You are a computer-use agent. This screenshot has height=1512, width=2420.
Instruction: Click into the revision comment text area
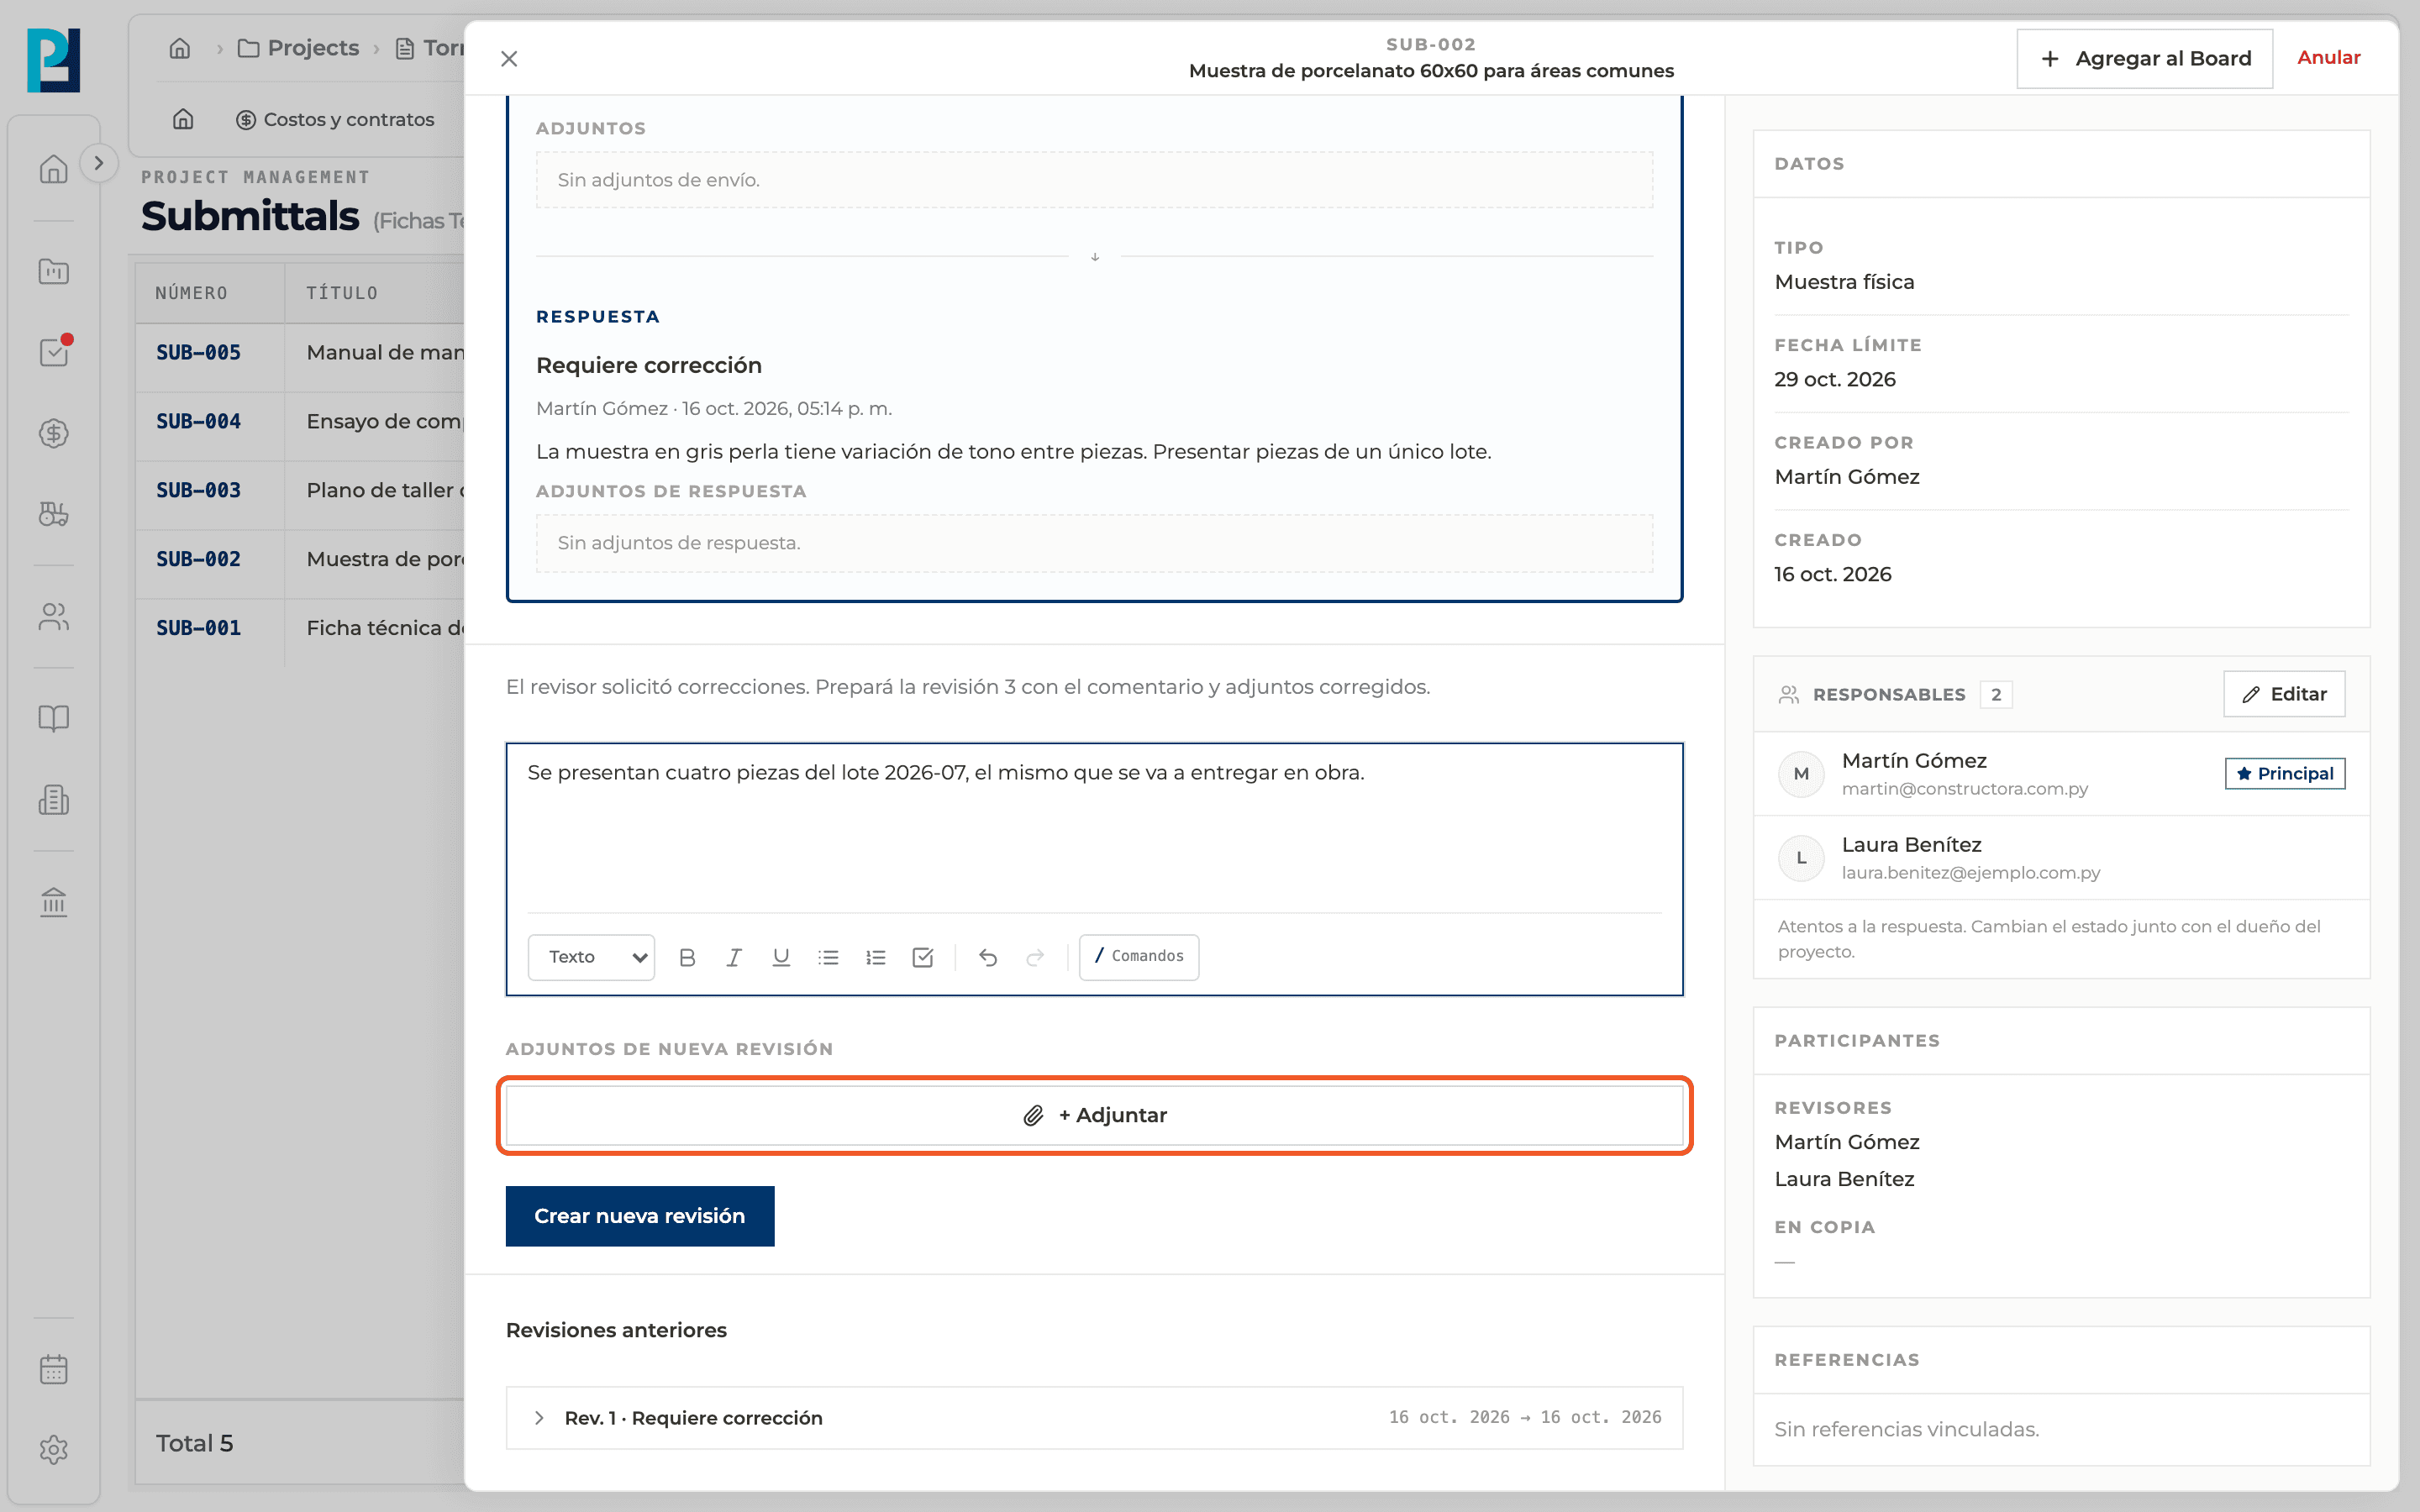click(1094, 827)
